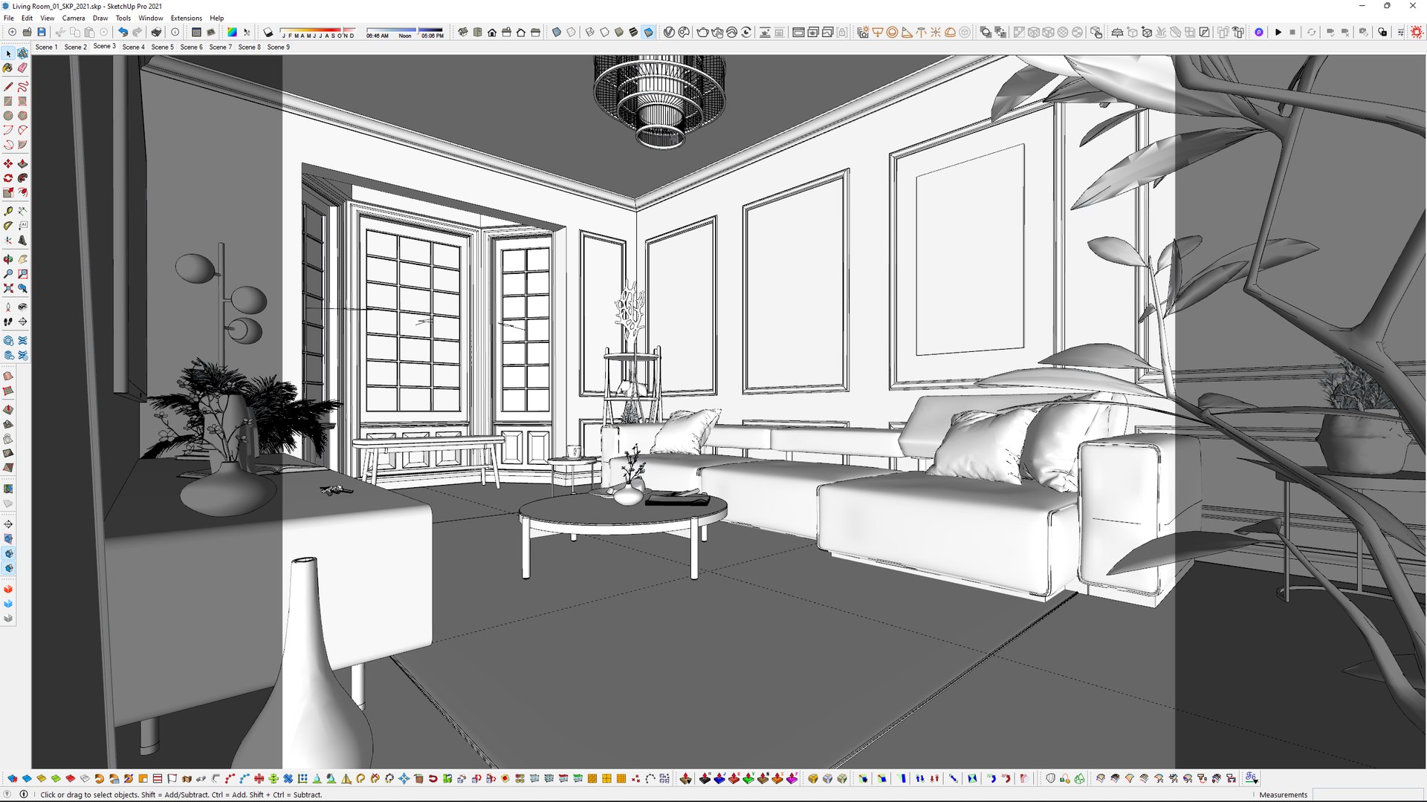Select the Freehand drawing tool

pyautogui.click(x=22, y=86)
